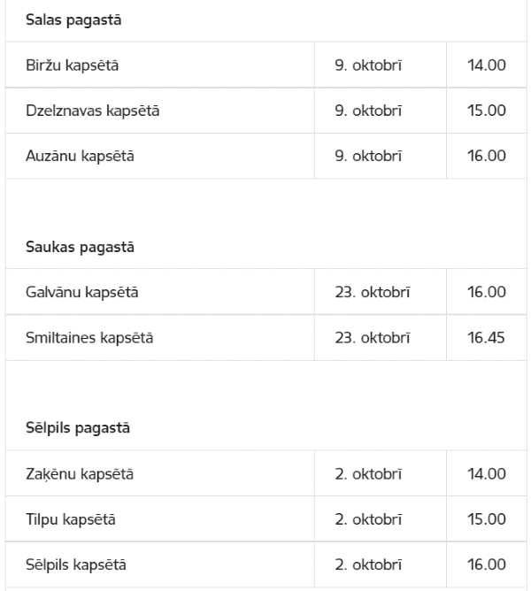Click the Biržu kapsētā cell
531x591 pixels.
coord(160,65)
